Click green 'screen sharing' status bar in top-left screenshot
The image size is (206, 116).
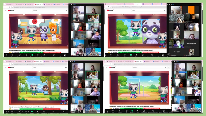pyautogui.click(x=31, y=53)
